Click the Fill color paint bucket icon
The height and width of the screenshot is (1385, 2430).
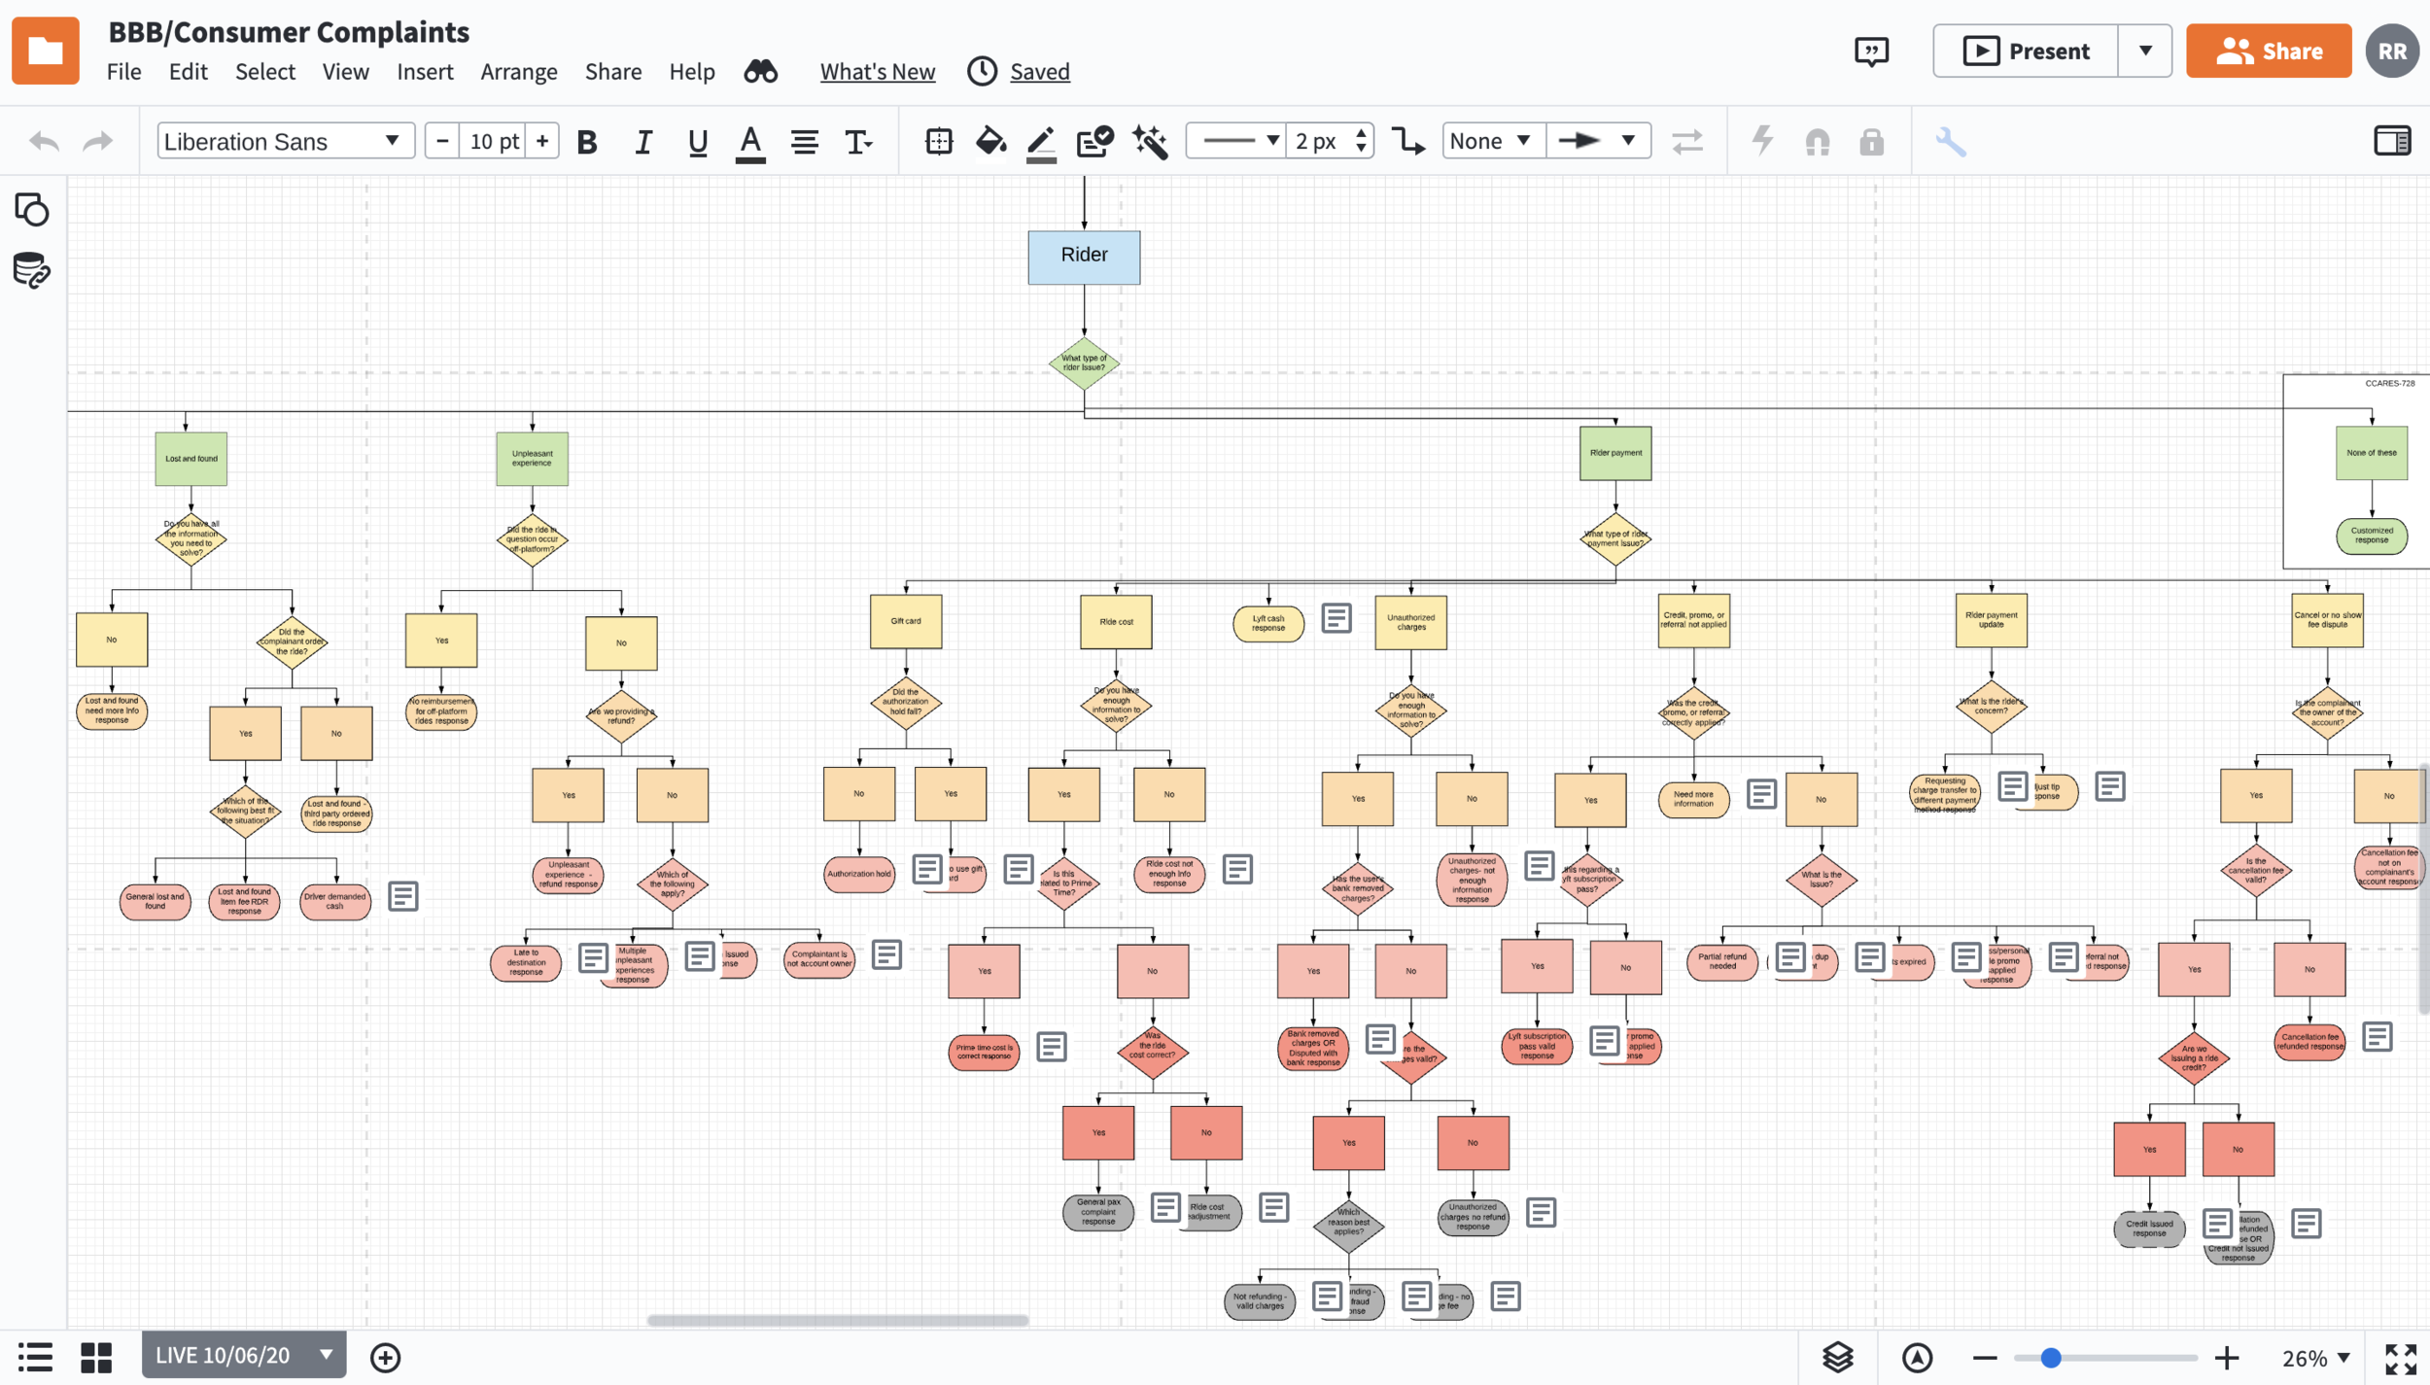[989, 142]
